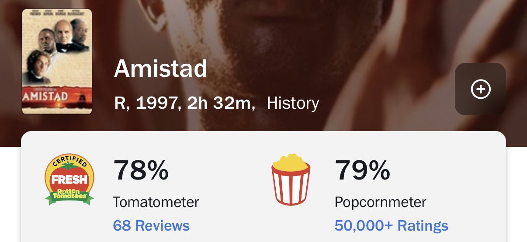Image resolution: width=527 pixels, height=242 pixels.
Task: Click the dark rounded add button square
Action: point(480,89)
